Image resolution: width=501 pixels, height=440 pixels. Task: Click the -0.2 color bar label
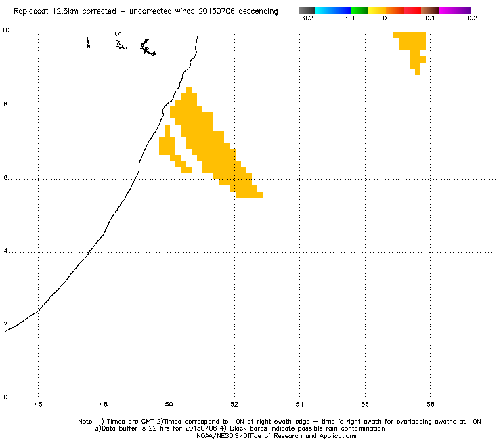pos(305,18)
